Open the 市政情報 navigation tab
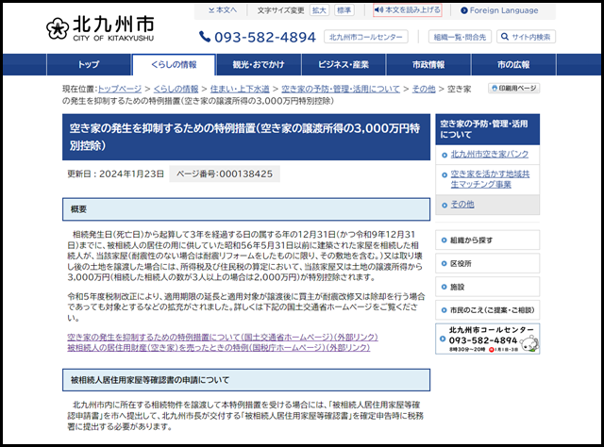The width and height of the screenshot is (604, 447). [x=428, y=65]
